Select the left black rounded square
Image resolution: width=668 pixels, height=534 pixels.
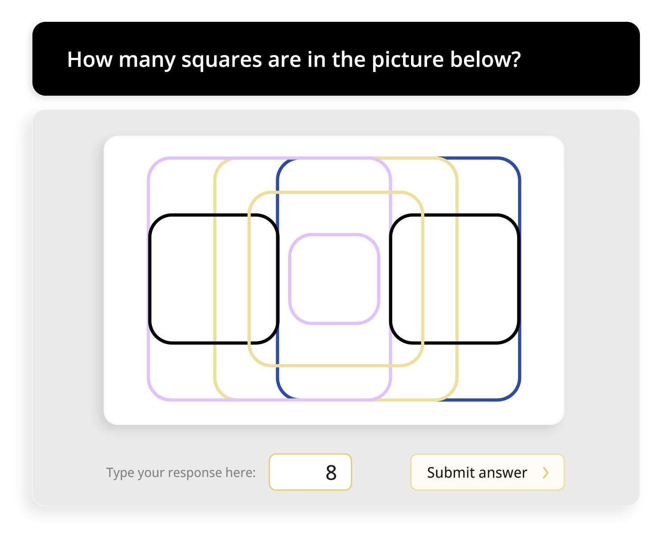point(214,279)
